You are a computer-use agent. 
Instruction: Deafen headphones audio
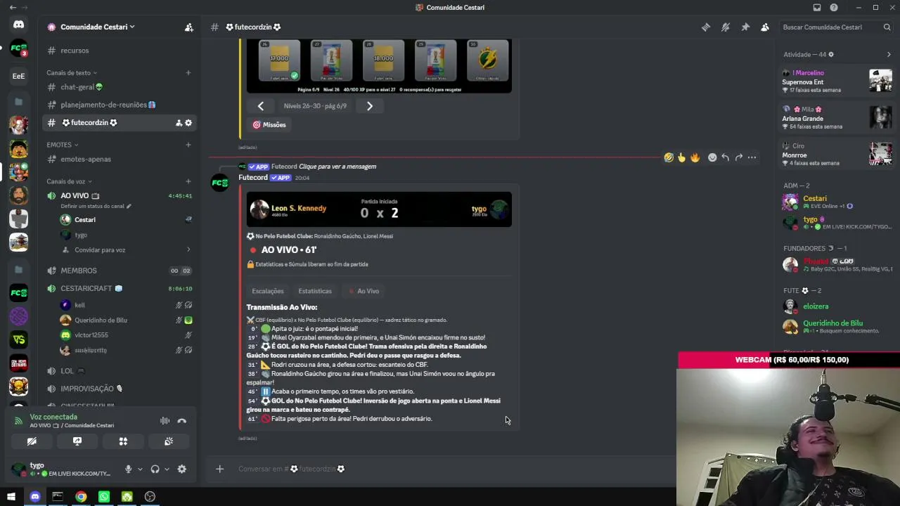click(x=155, y=469)
